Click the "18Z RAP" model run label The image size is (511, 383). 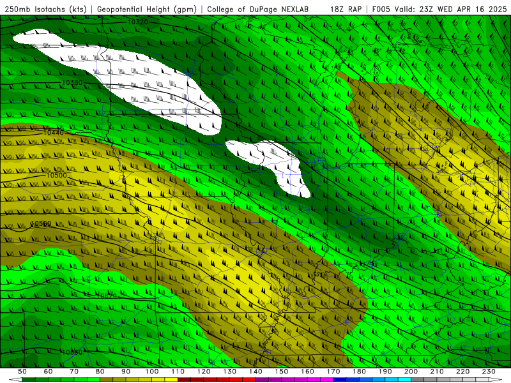coord(346,9)
